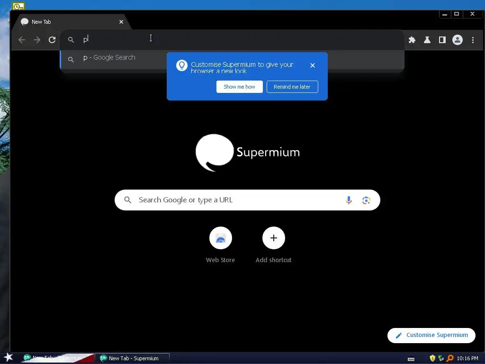Click Show me how
This screenshot has width=485, height=364.
(x=239, y=87)
